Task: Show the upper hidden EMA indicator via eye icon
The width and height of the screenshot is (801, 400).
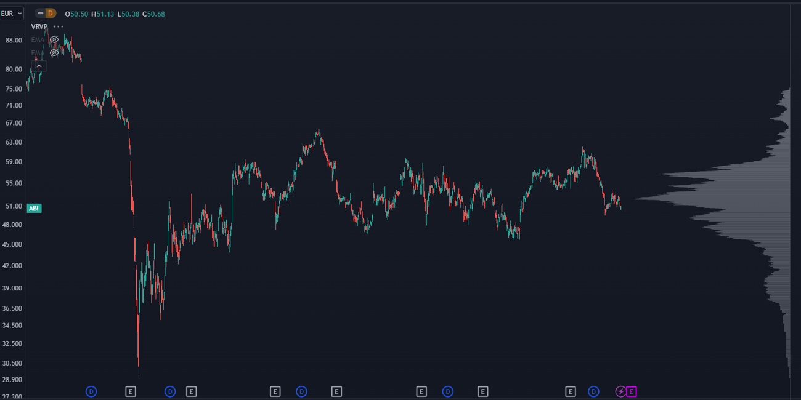Action: pos(54,39)
